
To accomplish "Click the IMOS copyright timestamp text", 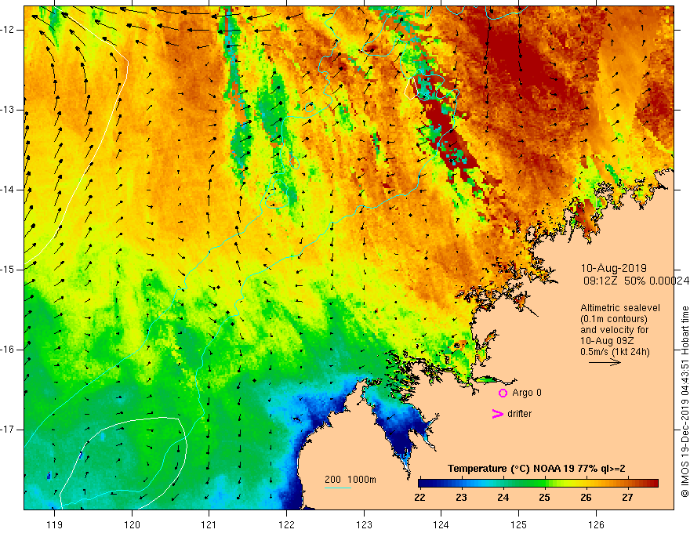I will coord(685,401).
